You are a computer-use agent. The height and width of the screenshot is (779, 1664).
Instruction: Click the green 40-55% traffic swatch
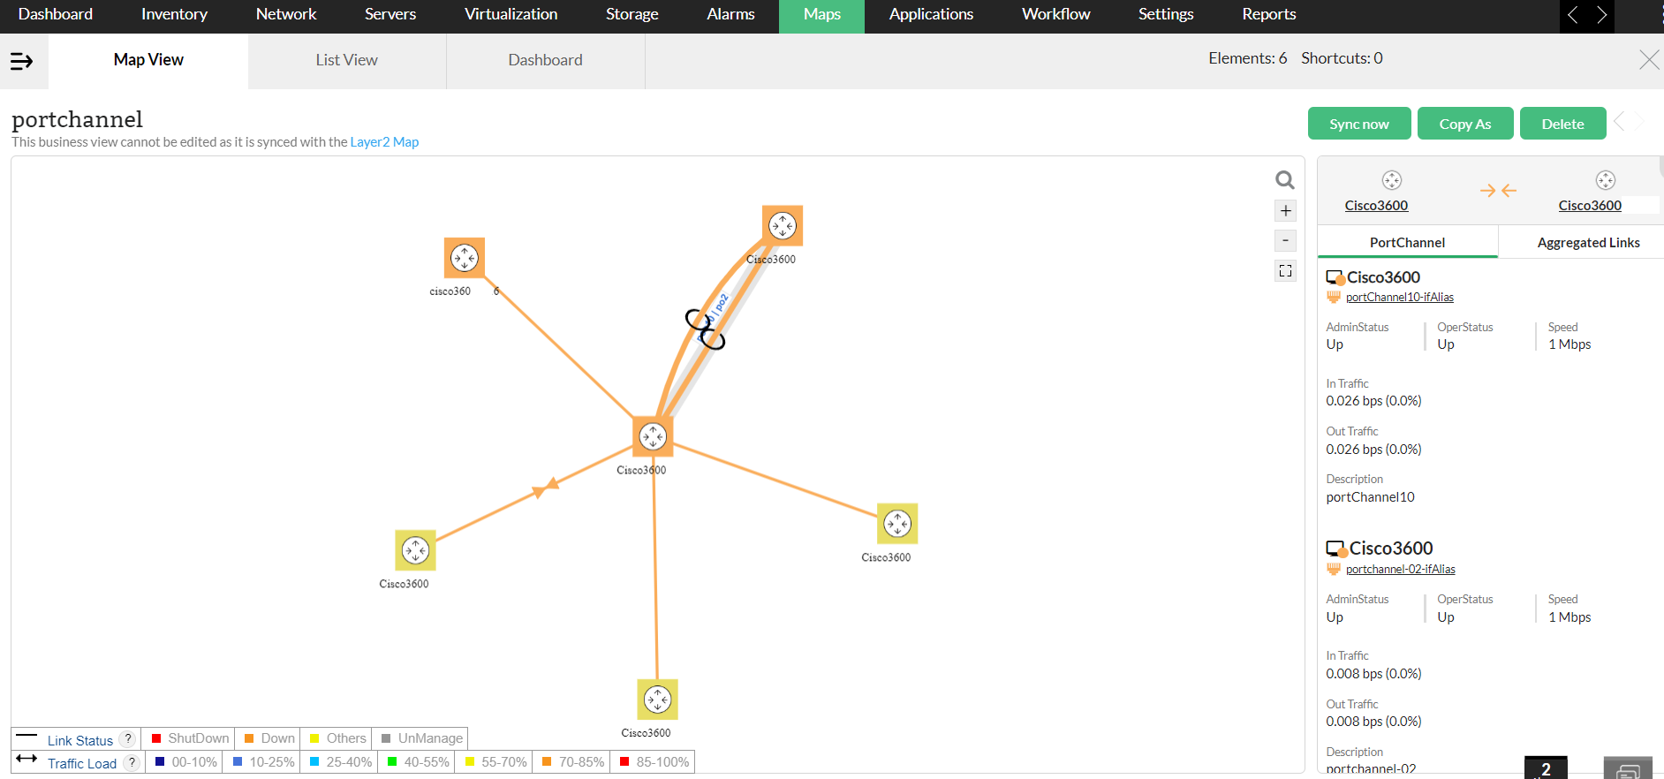pyautogui.click(x=392, y=761)
